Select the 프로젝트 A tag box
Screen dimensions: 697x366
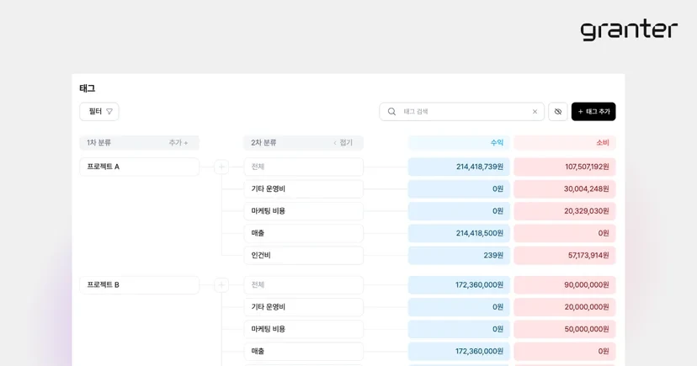click(139, 167)
